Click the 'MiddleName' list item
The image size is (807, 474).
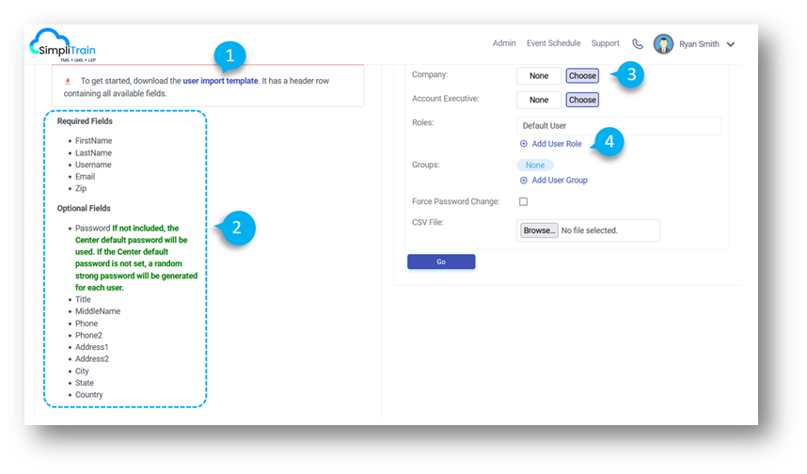[98, 311]
